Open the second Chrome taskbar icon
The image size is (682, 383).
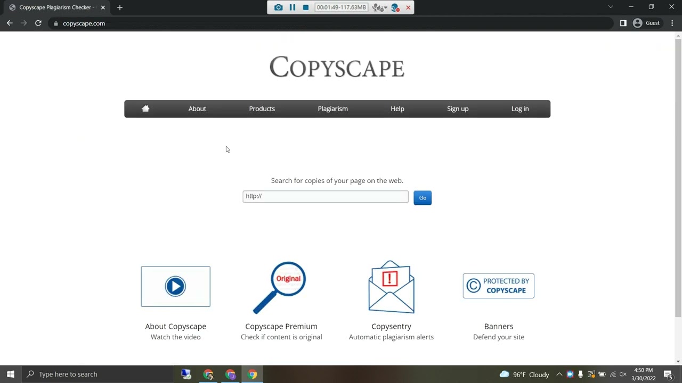point(208,374)
